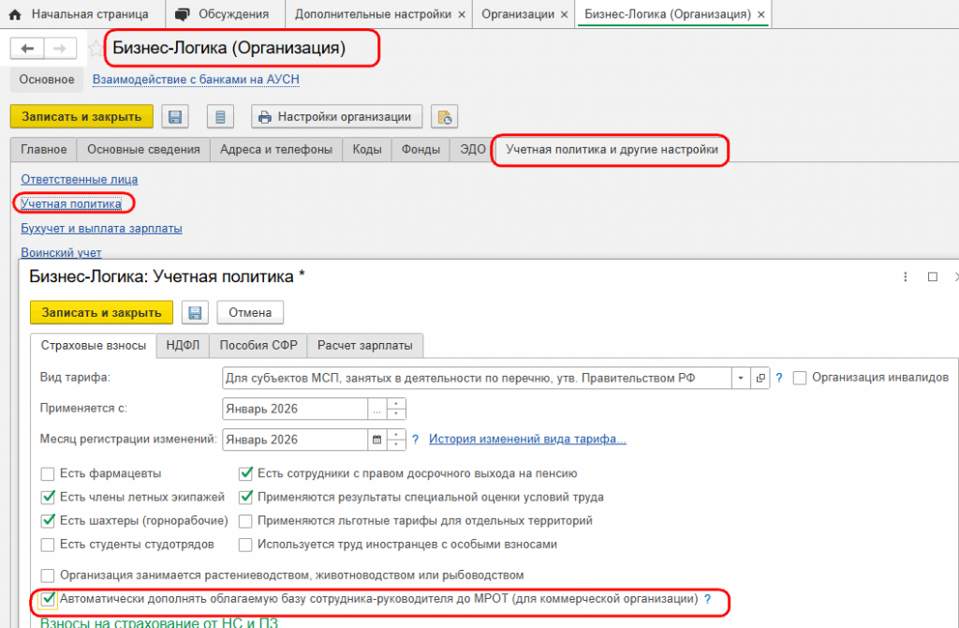Uncheck Есть шахтеры (горнорабочие)
This screenshot has width=959, height=628.
coord(48,521)
